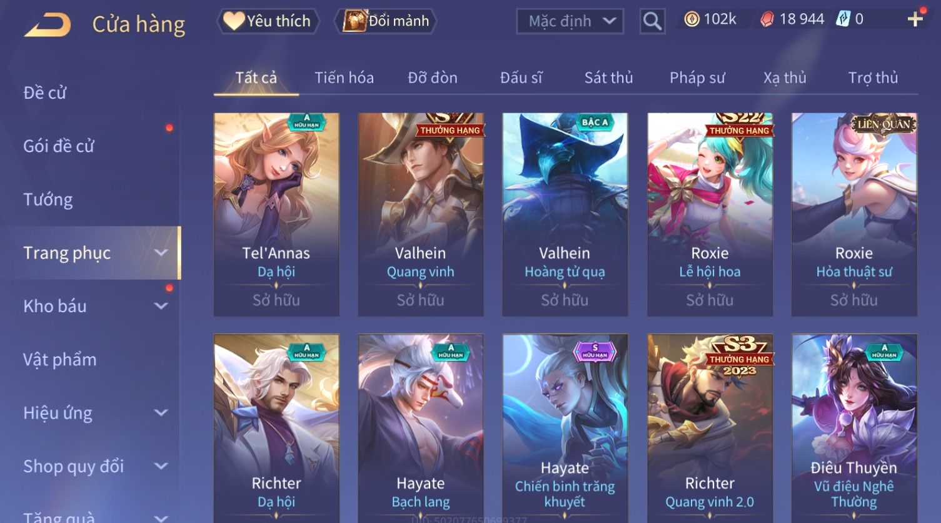Open the Mặc định sorting dropdown

(x=570, y=22)
